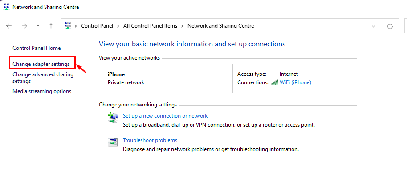Click Set up a new connection or network
The width and height of the screenshot is (407, 192).
pos(165,116)
